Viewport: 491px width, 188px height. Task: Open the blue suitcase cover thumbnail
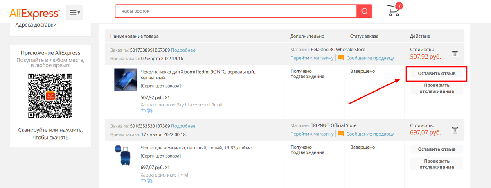(123, 155)
